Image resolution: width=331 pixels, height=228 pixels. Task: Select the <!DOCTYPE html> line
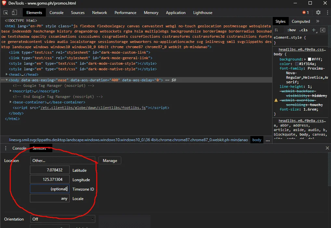tap(21, 20)
